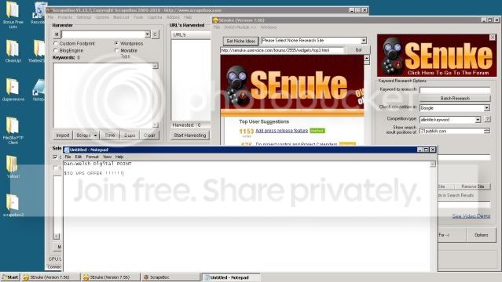
Task: Open the 'See Video Demo' link
Action: 471,216
